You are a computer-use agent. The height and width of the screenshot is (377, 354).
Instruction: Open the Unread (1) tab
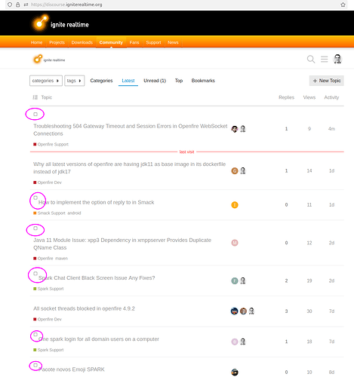155,81
